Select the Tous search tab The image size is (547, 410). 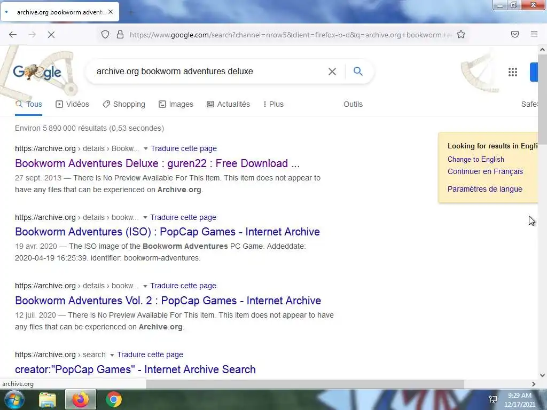point(29,104)
